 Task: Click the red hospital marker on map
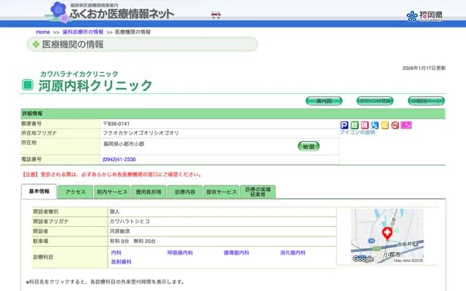(x=387, y=234)
